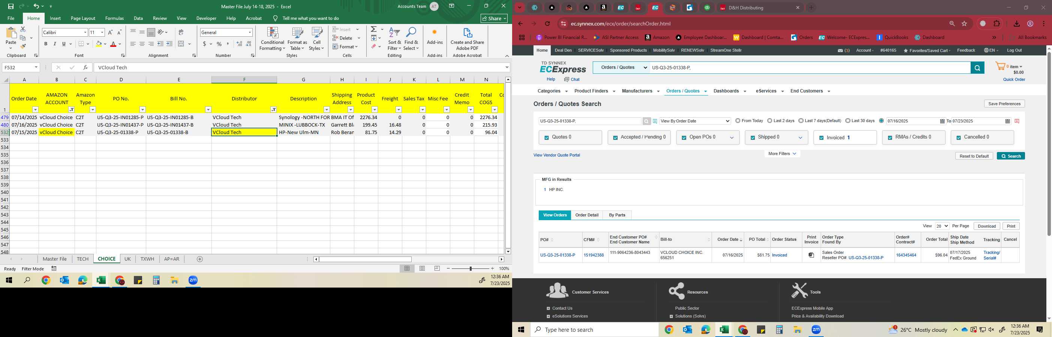Open the Formulas ribbon tab

pyautogui.click(x=114, y=18)
